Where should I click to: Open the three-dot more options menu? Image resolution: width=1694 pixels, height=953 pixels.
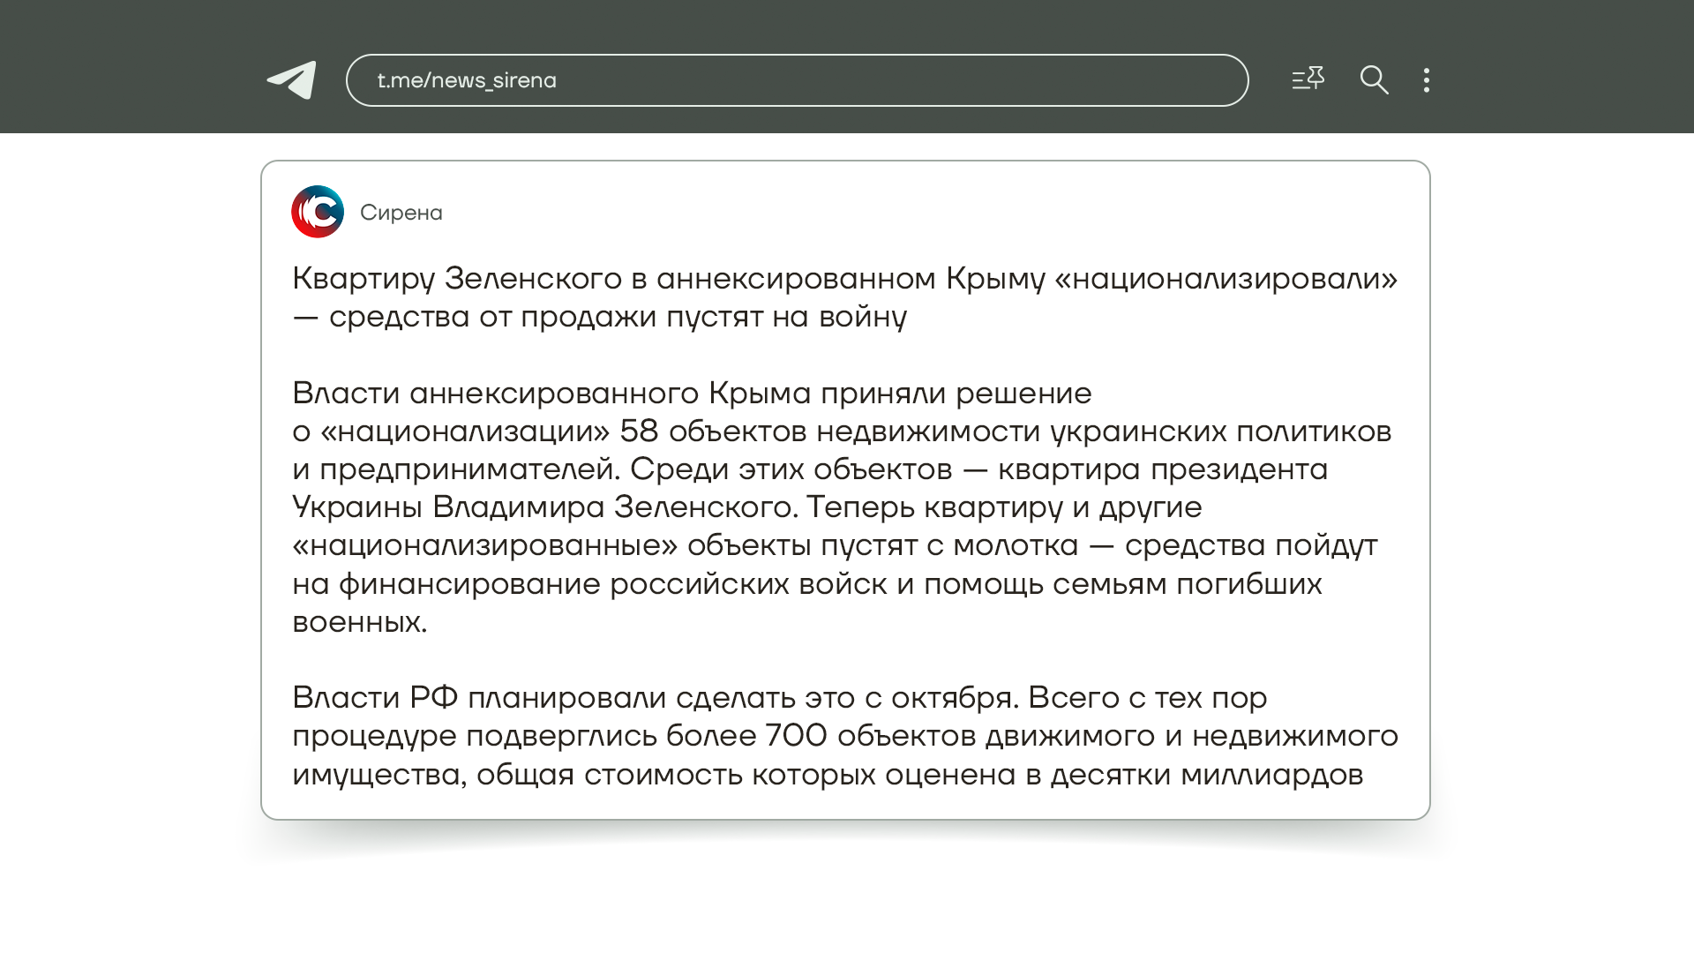point(1427,80)
